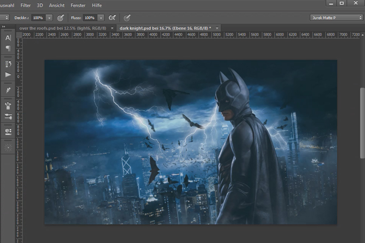Open the Actions panel play icon
365x243 pixels.
[8, 74]
